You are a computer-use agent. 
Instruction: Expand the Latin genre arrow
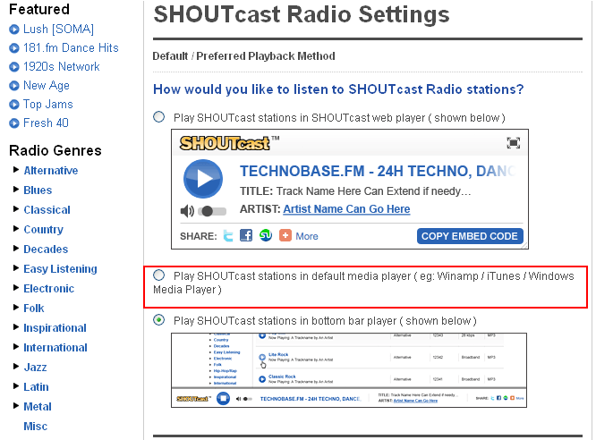click(x=16, y=386)
